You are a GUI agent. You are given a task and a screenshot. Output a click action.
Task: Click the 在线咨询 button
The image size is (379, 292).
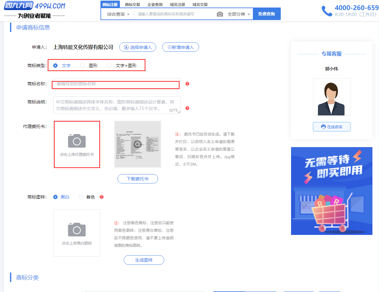(x=332, y=127)
